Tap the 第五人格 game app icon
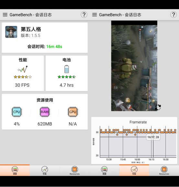This screenshot has width=179, height=187. (x=11, y=32)
